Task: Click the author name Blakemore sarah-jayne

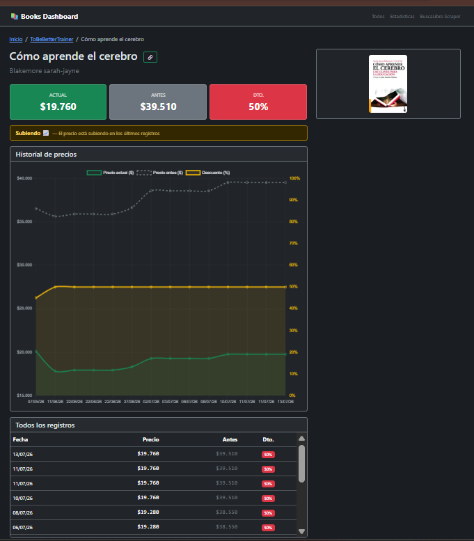Action: (44, 71)
